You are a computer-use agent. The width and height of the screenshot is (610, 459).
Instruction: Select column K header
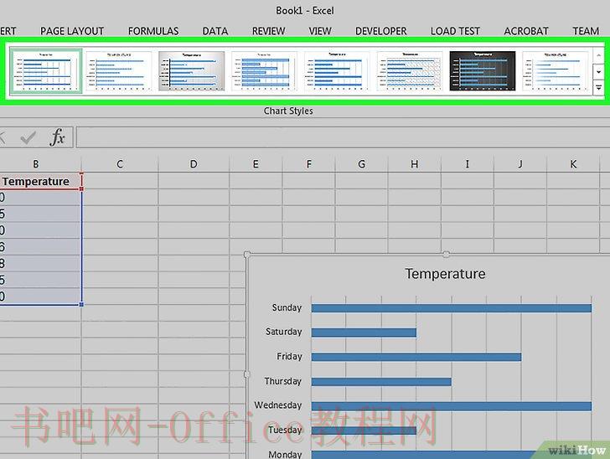click(573, 164)
